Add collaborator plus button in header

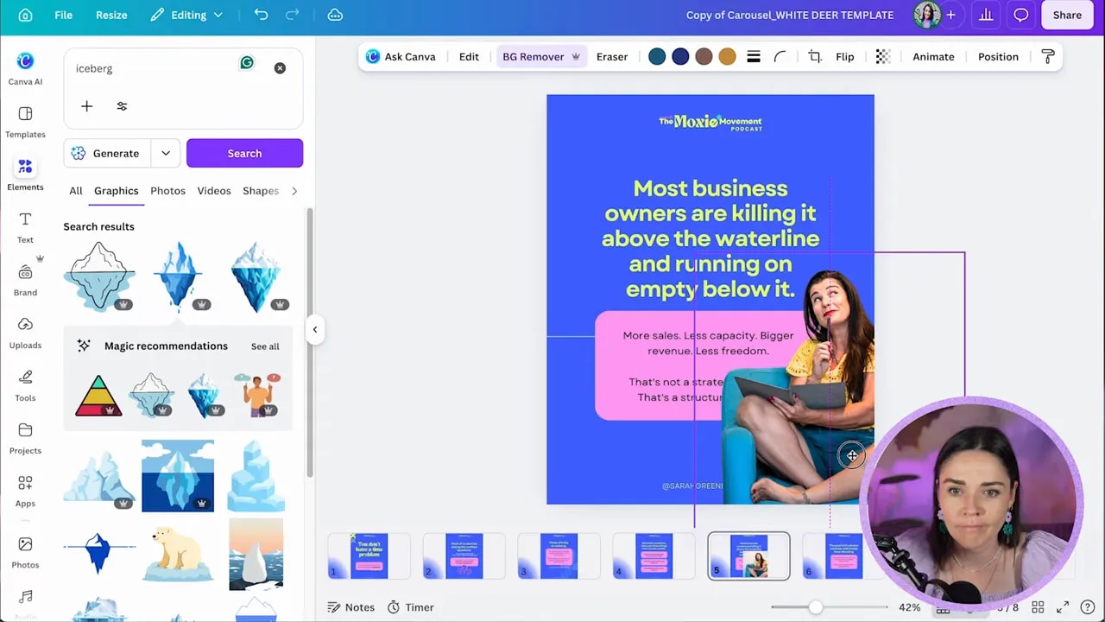coord(950,15)
